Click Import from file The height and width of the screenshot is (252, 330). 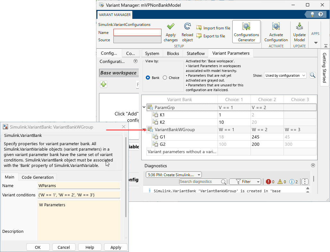213,28
